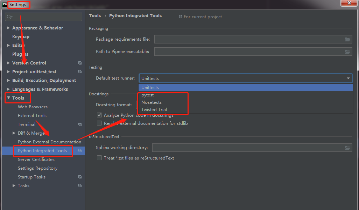Click Sphinx working directory folder icon
The image size is (359, 210).
(347, 148)
